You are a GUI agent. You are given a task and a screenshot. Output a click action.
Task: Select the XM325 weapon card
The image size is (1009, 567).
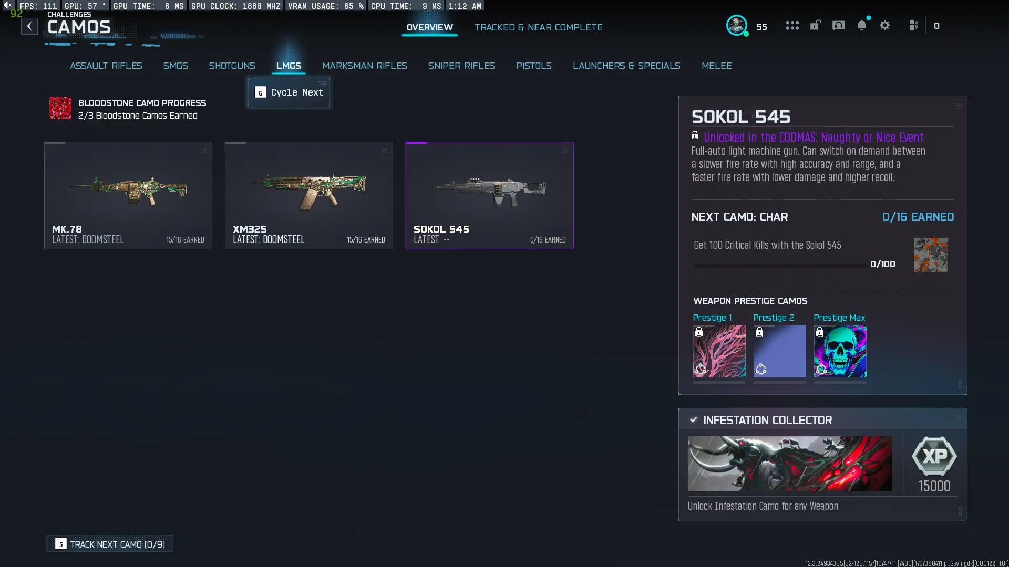coord(308,195)
